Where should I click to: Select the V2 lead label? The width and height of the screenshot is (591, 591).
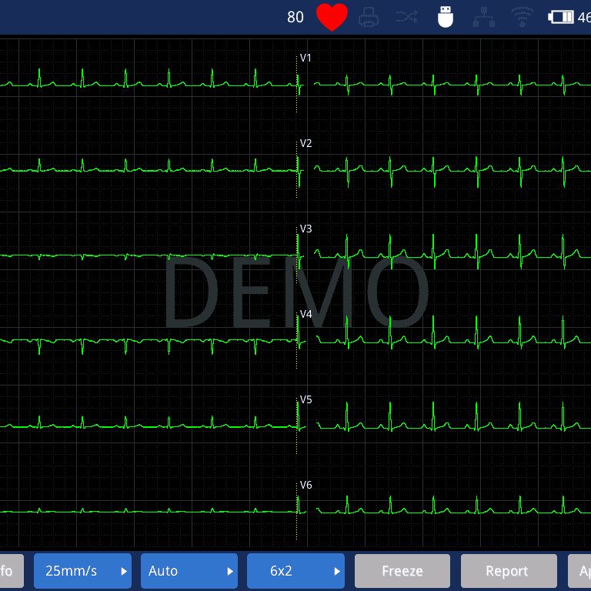306,144
